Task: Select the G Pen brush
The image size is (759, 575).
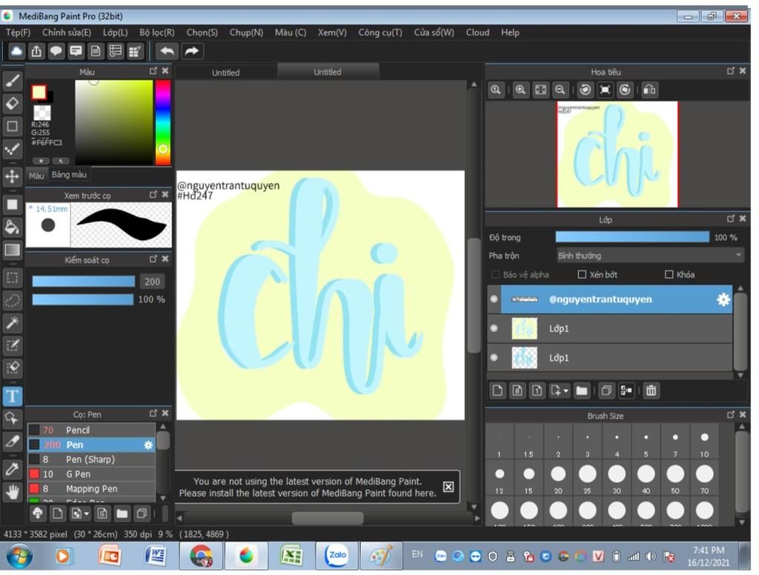Action: [91, 474]
